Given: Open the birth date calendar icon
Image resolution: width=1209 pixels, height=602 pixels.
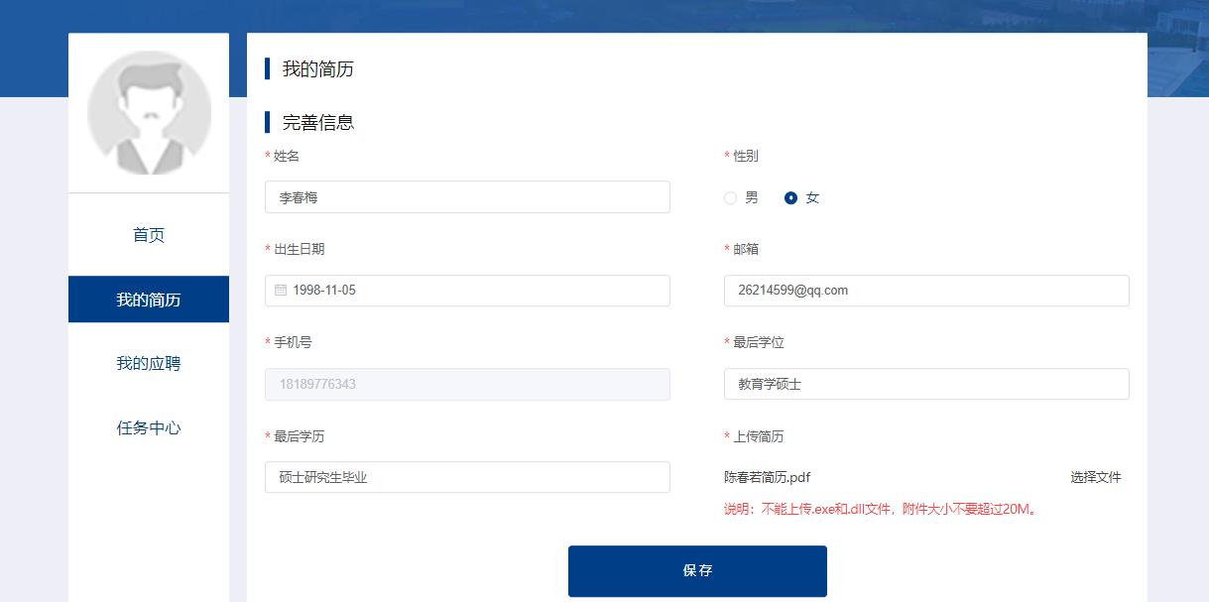Looking at the screenshot, I should click(x=282, y=290).
